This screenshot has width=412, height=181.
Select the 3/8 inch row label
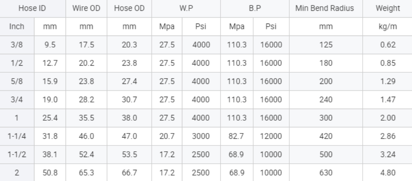(17, 45)
